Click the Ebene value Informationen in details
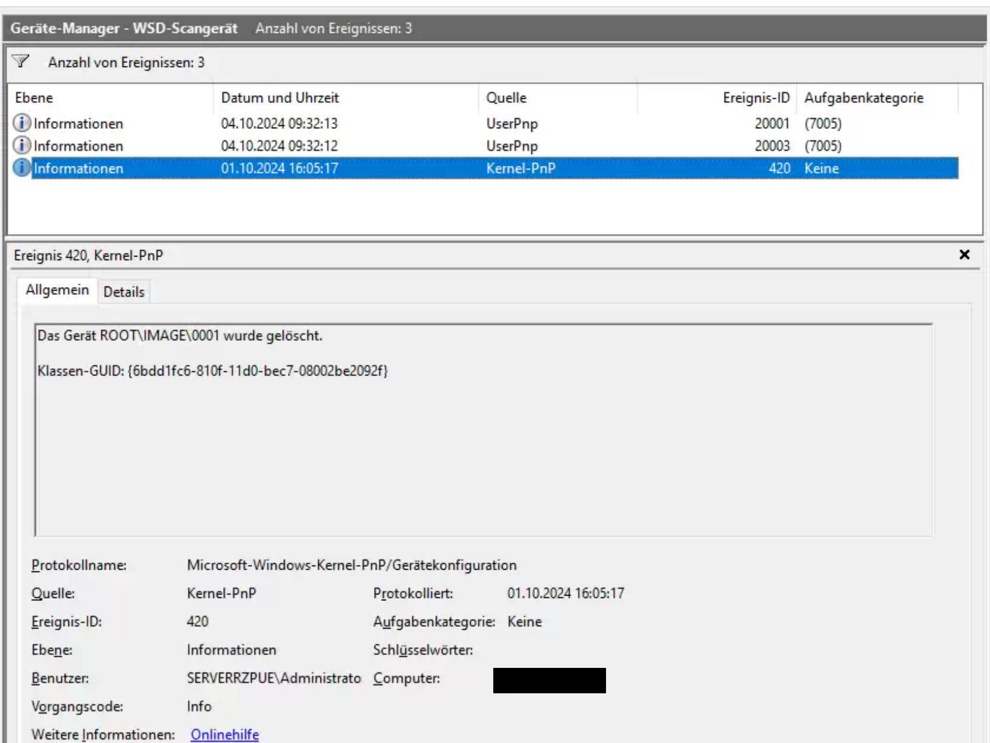The width and height of the screenshot is (990, 743). coord(231,650)
